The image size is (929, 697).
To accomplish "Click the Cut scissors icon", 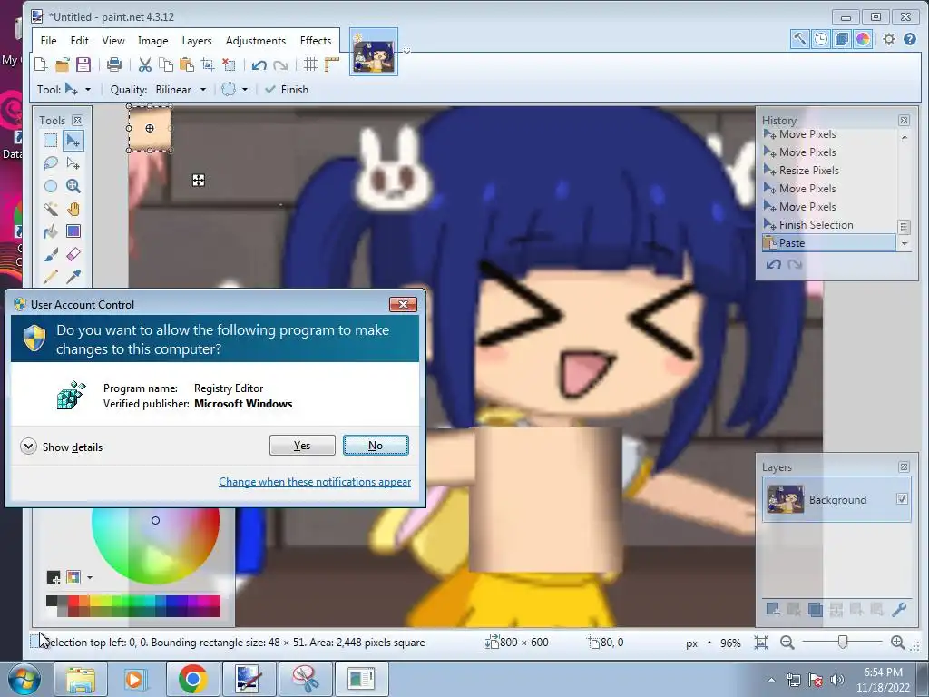I will point(144,64).
